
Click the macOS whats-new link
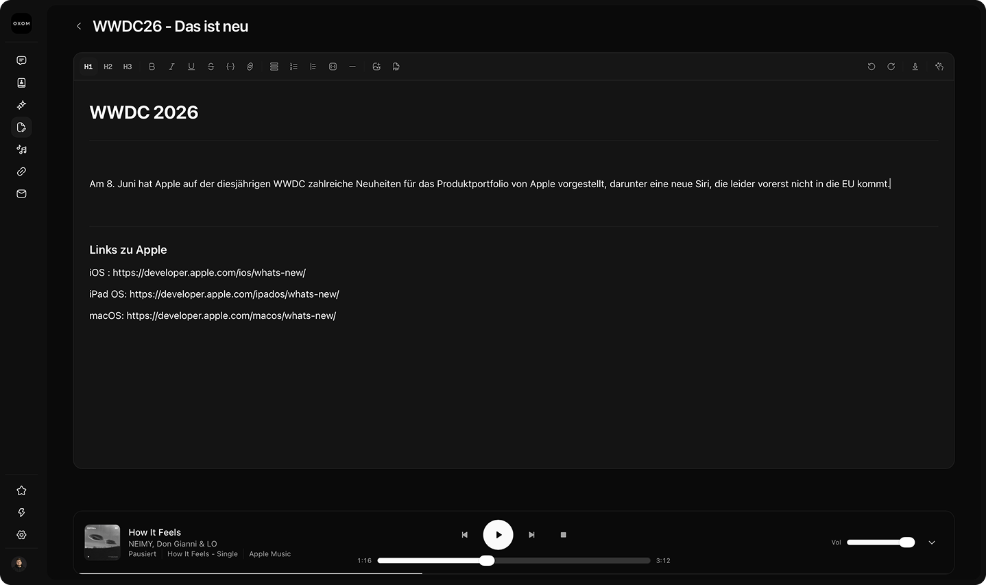[231, 315]
